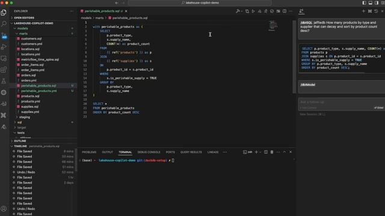Toggle the primary sidebar layout icon

click(364, 2)
